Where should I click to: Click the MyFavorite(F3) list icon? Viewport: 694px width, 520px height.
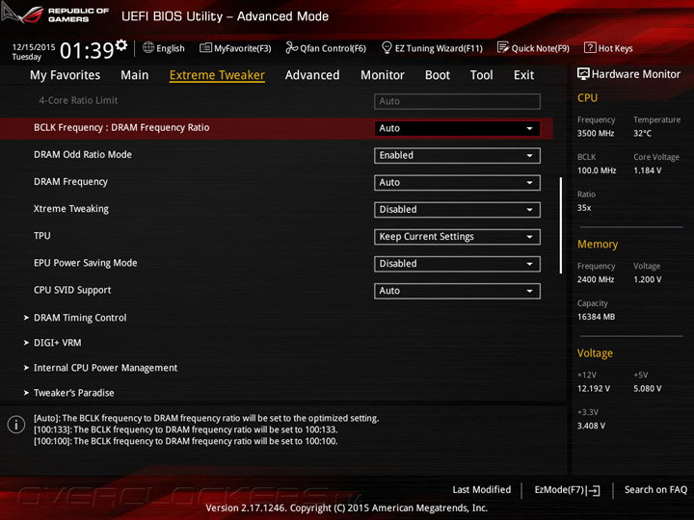click(x=205, y=47)
